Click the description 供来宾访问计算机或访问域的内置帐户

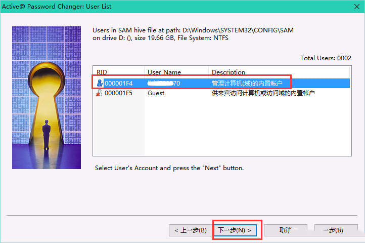point(263,93)
